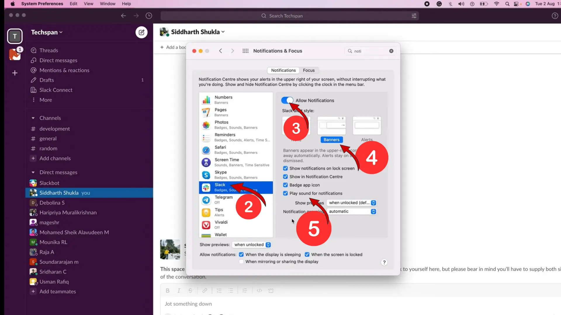Uncheck Play sound for notifications
Viewport: 561px width, 315px height.
(x=285, y=193)
